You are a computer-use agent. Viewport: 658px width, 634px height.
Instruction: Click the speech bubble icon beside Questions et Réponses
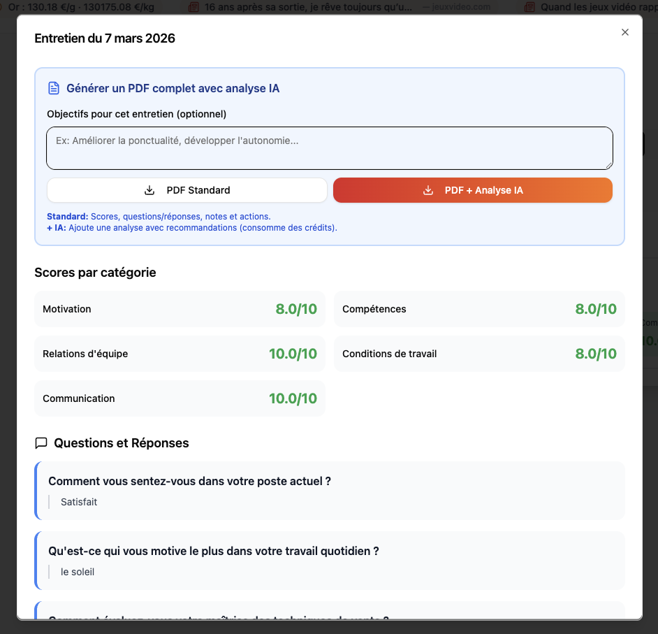41,442
